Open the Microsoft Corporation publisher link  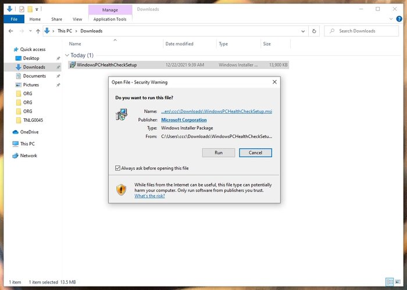click(184, 120)
